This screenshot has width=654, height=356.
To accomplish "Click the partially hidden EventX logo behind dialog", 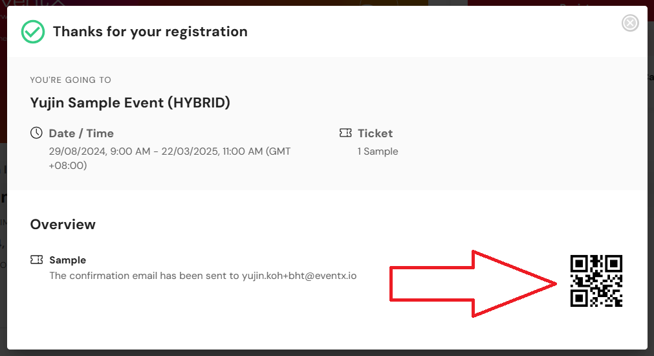I will click(34, 3).
